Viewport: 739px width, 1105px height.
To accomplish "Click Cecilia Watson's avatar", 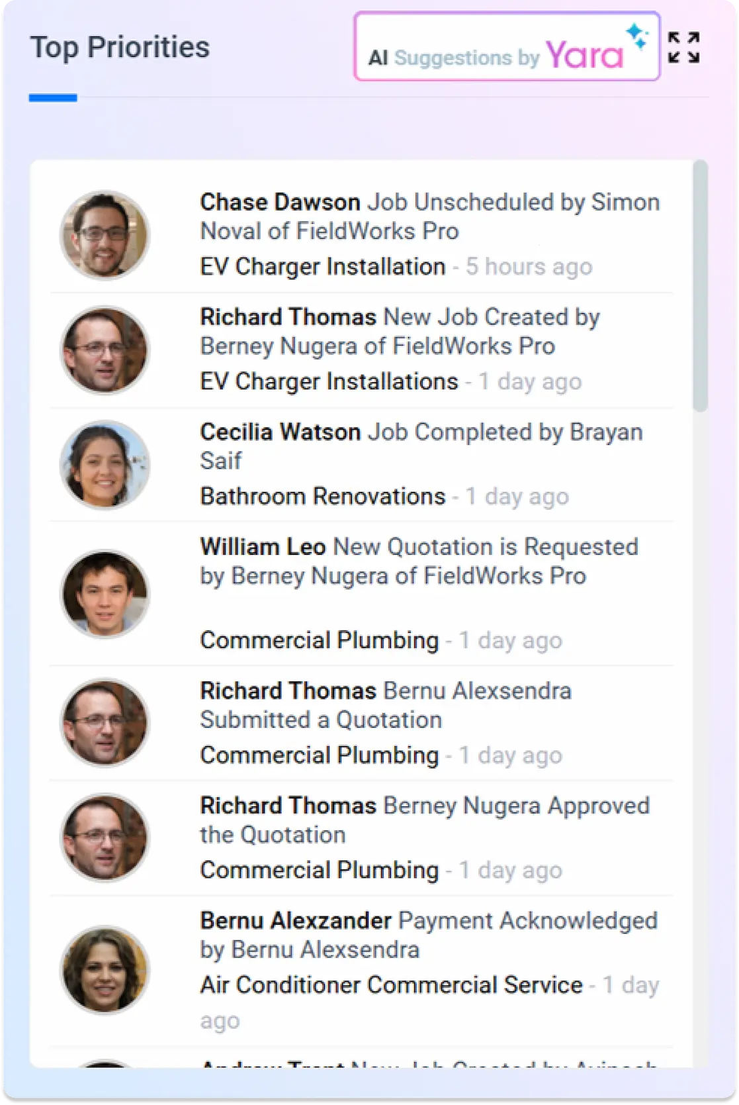I will (x=105, y=465).
